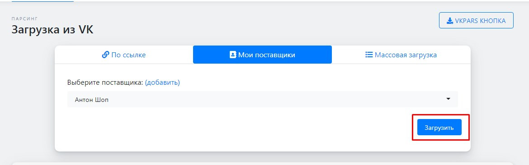Click the ПАРСИНГ breadcrumb label
Image resolution: width=529 pixels, height=165 pixels.
24,18
